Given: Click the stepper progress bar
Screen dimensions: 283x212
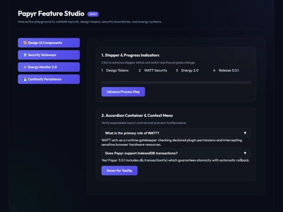Looking at the screenshot, I should coord(176,82).
